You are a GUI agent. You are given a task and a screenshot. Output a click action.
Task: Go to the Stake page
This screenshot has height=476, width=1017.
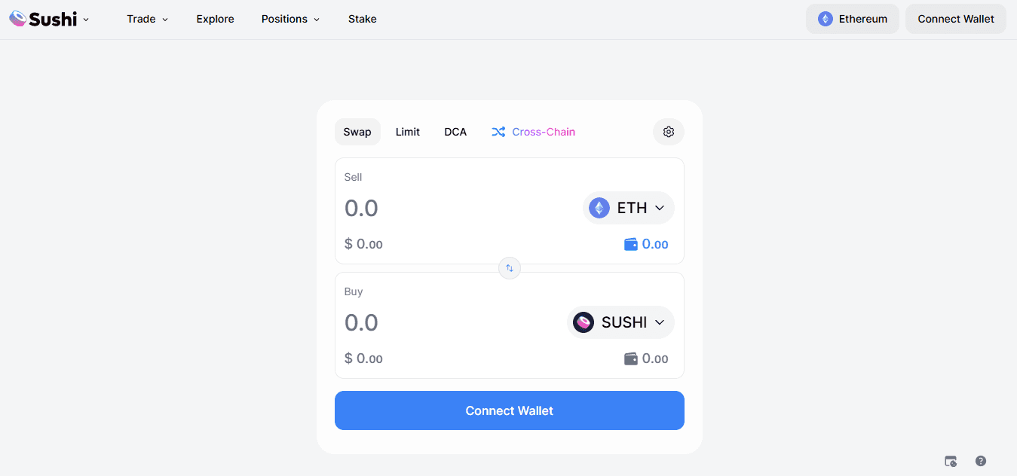click(x=363, y=19)
